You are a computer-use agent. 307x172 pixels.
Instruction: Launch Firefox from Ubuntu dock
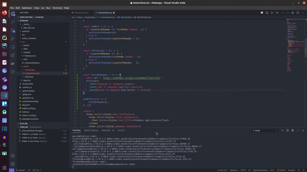click(x=4, y=13)
